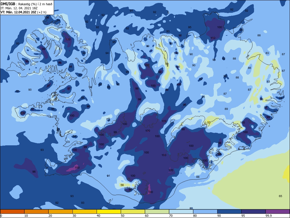Click the purple above-99.9 legend swatch

278,212
